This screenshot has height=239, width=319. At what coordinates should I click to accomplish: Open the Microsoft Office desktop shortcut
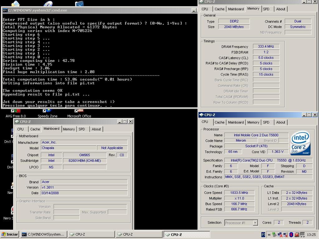(x=79, y=113)
